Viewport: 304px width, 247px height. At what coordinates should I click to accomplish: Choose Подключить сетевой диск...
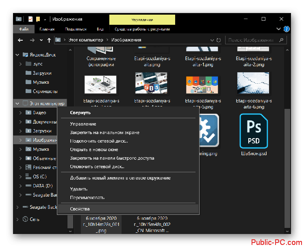128,141
